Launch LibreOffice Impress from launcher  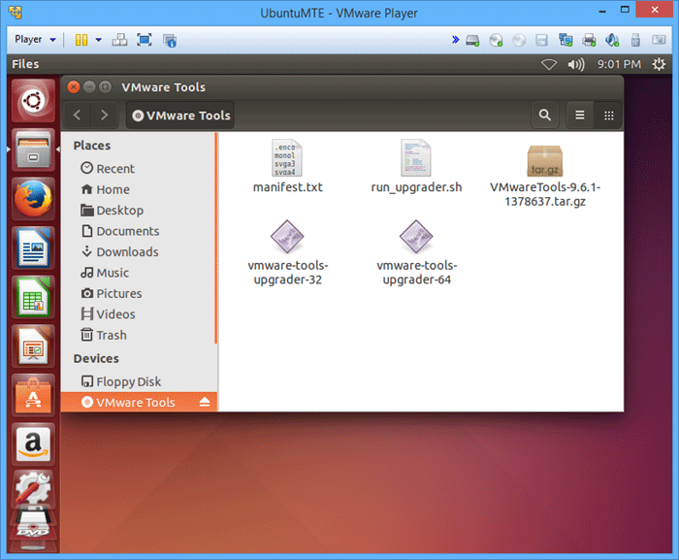33,346
